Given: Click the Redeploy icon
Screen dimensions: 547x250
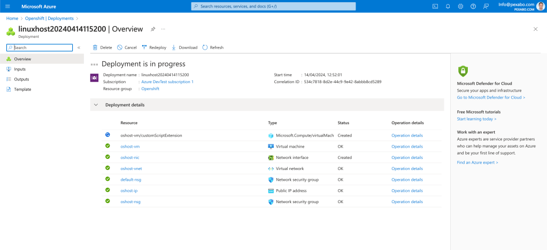Looking at the screenshot, I should click(144, 47).
